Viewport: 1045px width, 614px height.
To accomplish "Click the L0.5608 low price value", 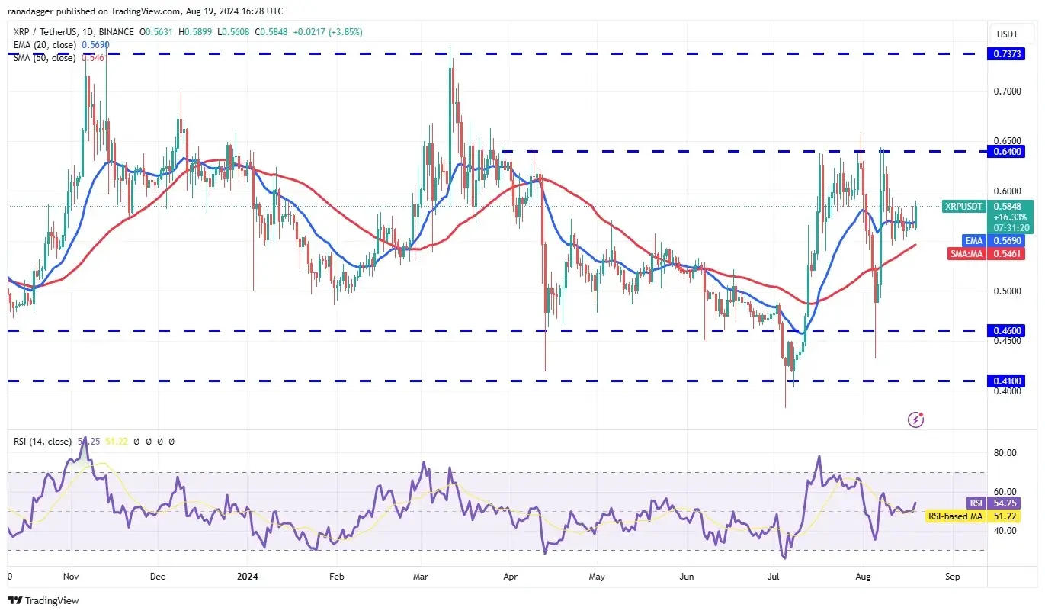I will tap(234, 32).
